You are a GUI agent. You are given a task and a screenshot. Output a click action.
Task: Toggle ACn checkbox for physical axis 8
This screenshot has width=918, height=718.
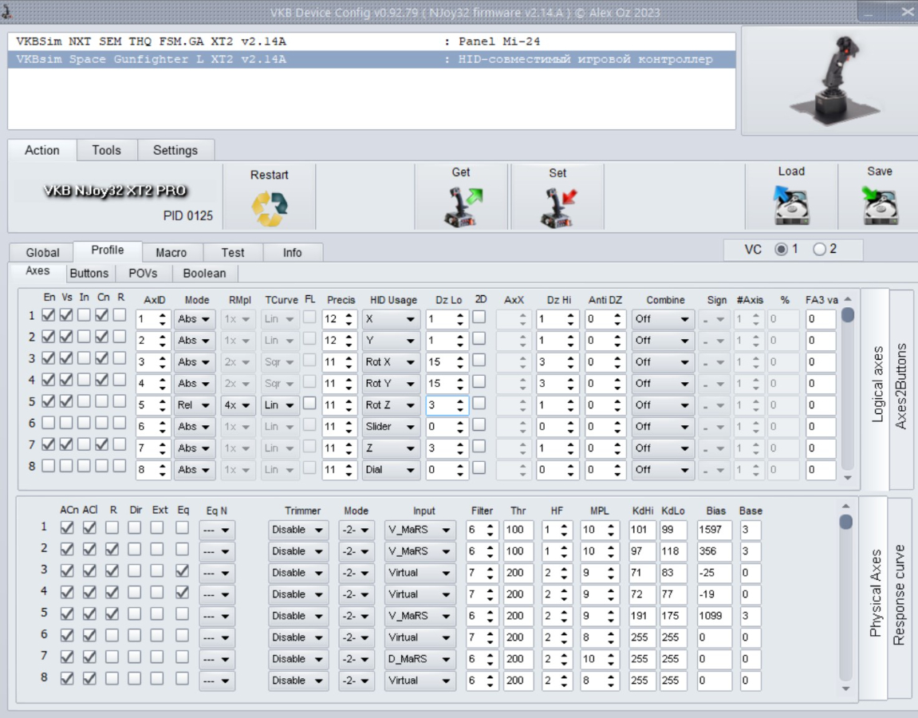[67, 678]
